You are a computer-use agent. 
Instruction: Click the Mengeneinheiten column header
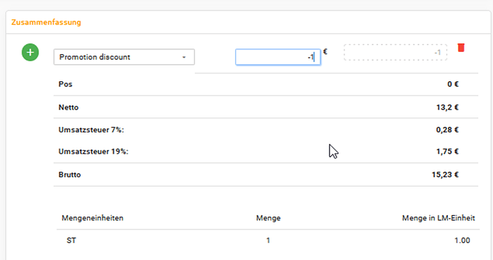(x=92, y=218)
